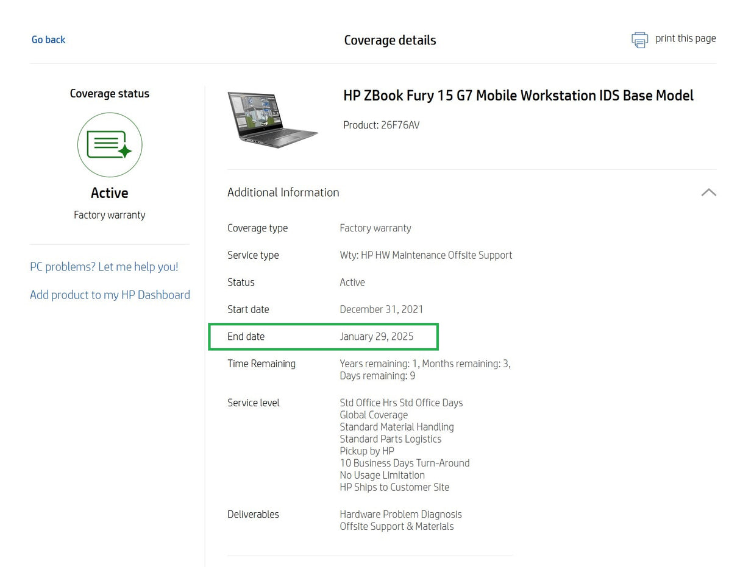Select the Coverage details heading
Viewport: 740px width, 567px height.
[390, 40]
